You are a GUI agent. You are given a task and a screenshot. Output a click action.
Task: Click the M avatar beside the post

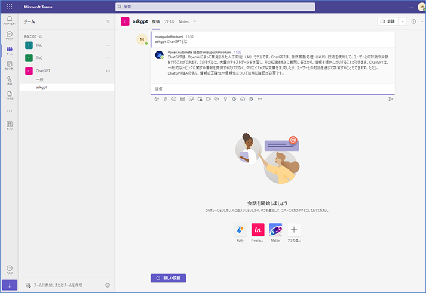click(142, 39)
